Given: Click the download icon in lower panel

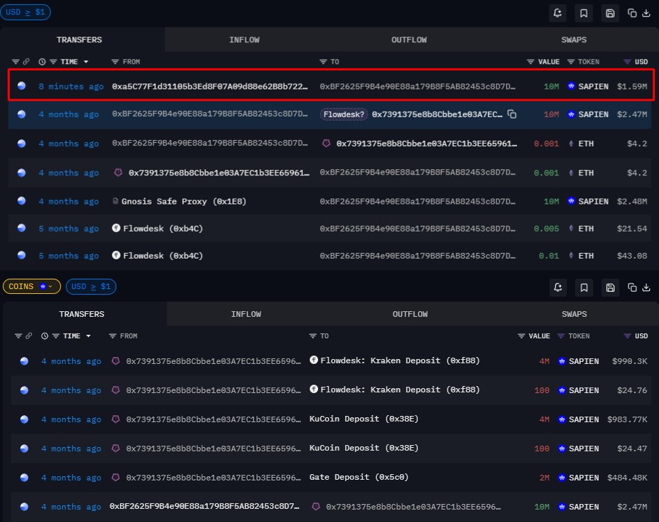Looking at the screenshot, I should [x=646, y=286].
